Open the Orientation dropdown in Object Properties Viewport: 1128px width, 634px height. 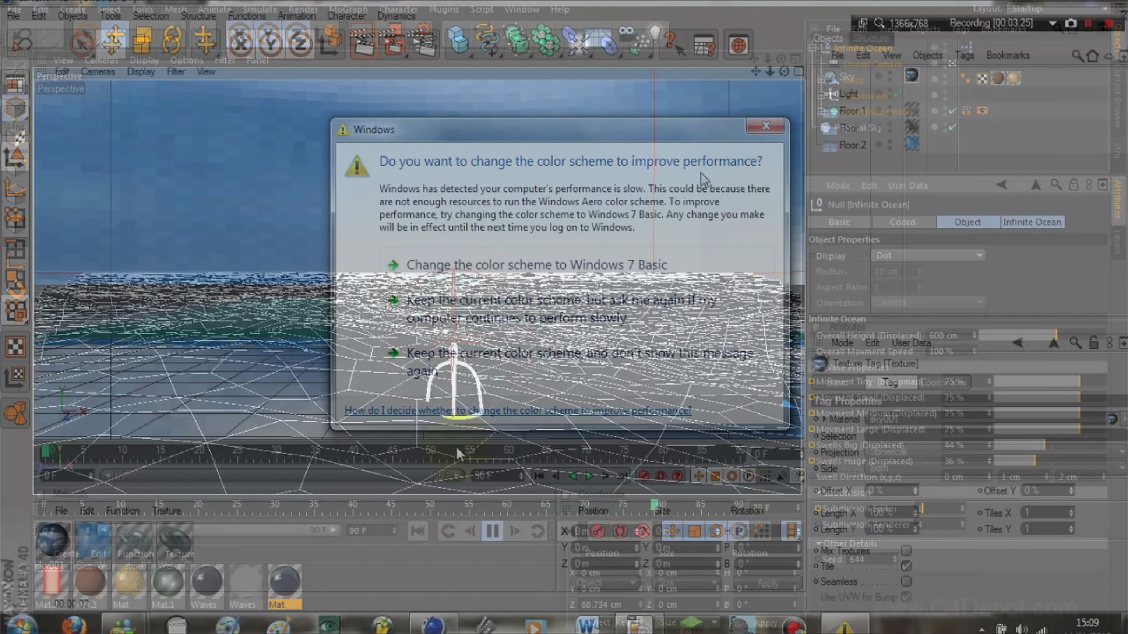(927, 303)
